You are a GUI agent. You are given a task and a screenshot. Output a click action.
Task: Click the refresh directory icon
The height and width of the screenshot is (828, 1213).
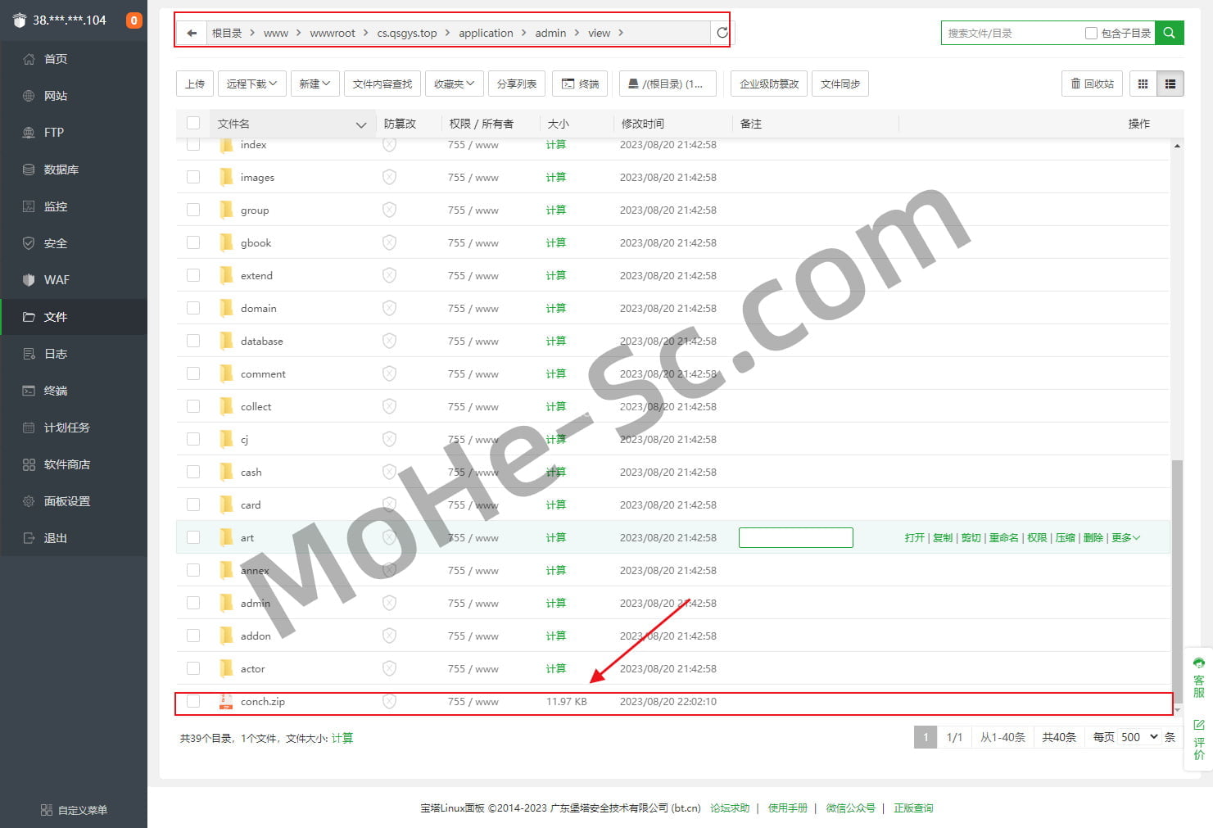click(722, 33)
